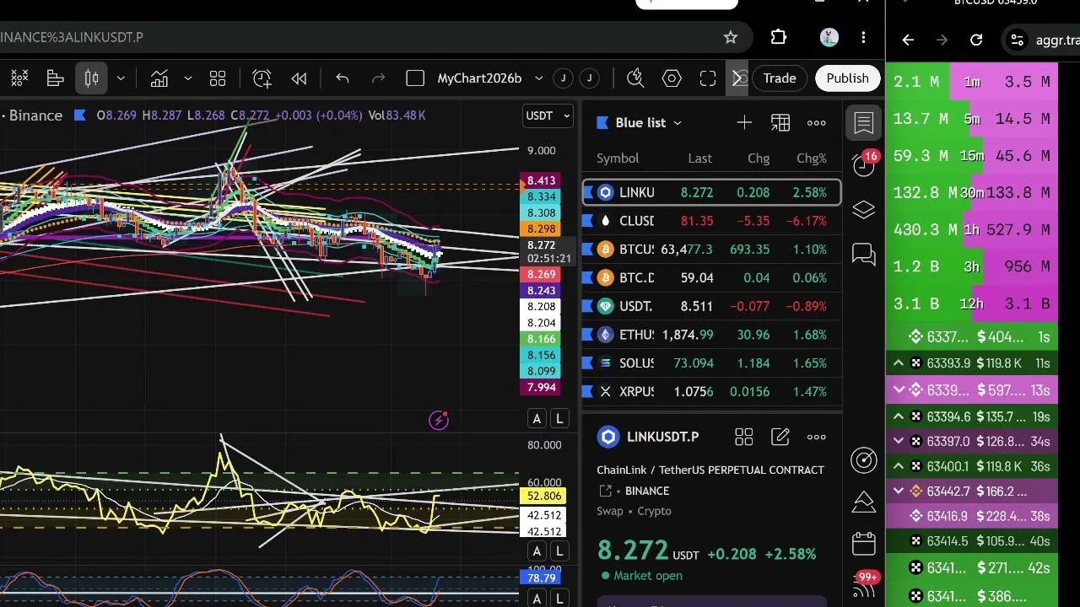Expand the chart style dropdown arrow
This screenshot has width=1080, height=607.
point(121,78)
